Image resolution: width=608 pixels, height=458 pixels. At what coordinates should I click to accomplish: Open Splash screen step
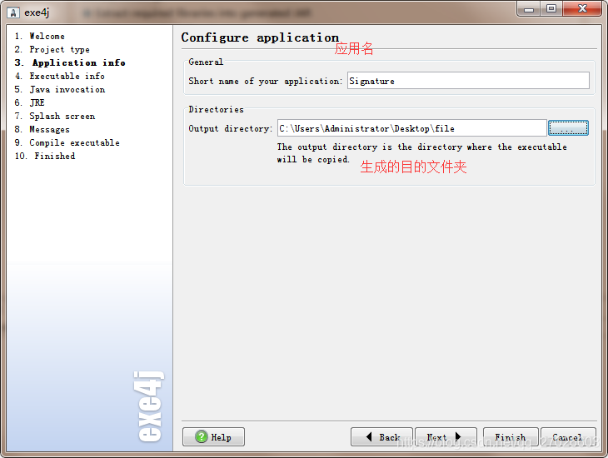coord(55,116)
